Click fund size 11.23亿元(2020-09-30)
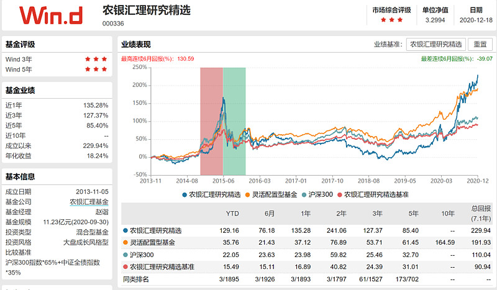 tap(76, 222)
